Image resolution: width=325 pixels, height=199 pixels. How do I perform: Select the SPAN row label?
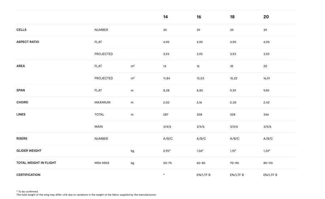[x=21, y=90]
